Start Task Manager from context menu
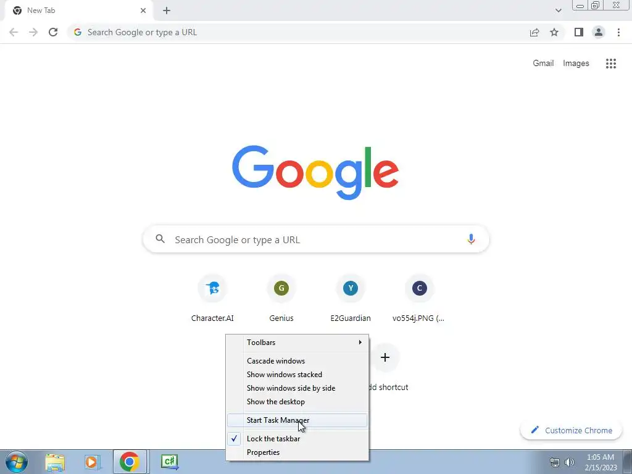Image resolution: width=632 pixels, height=474 pixels. [x=297, y=420]
